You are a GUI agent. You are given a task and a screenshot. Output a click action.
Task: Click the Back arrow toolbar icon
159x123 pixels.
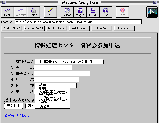point(8,12)
